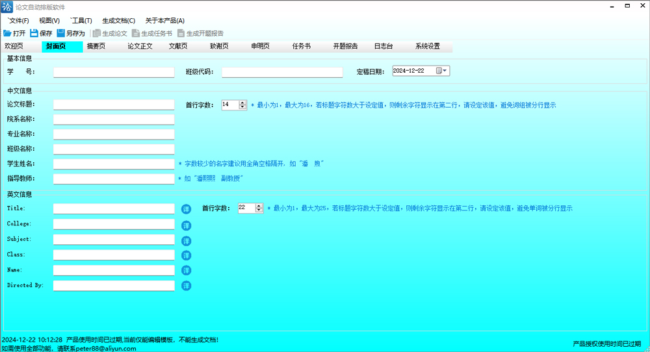
Task: Click the 生成开题报告 text on the toolbar
Action: click(x=205, y=34)
